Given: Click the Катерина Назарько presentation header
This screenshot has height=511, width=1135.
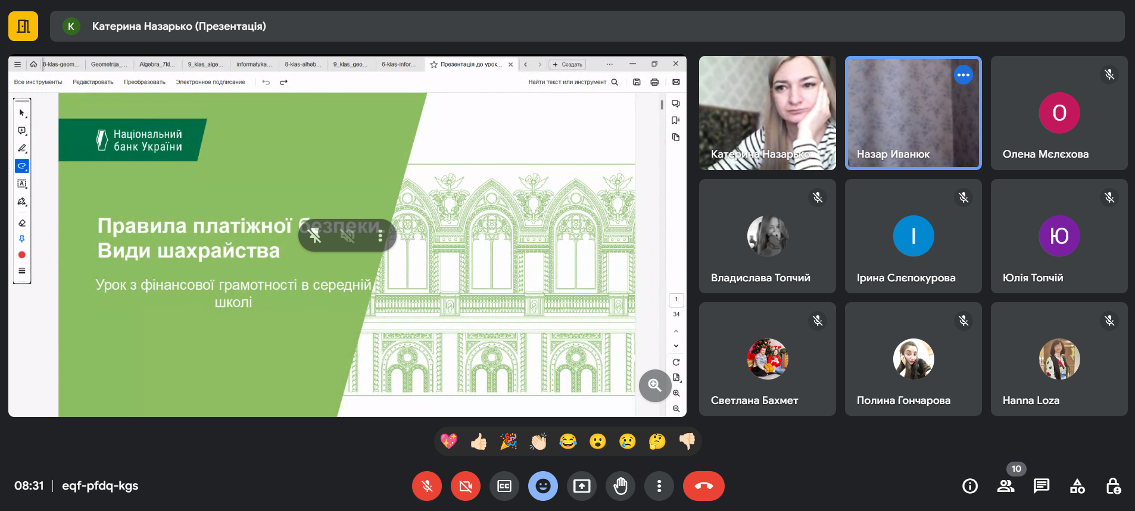Looking at the screenshot, I should 179,26.
